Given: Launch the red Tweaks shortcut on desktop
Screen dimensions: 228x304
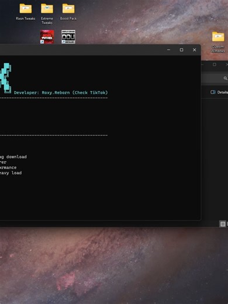Looking at the screenshot, I should 47,37.
